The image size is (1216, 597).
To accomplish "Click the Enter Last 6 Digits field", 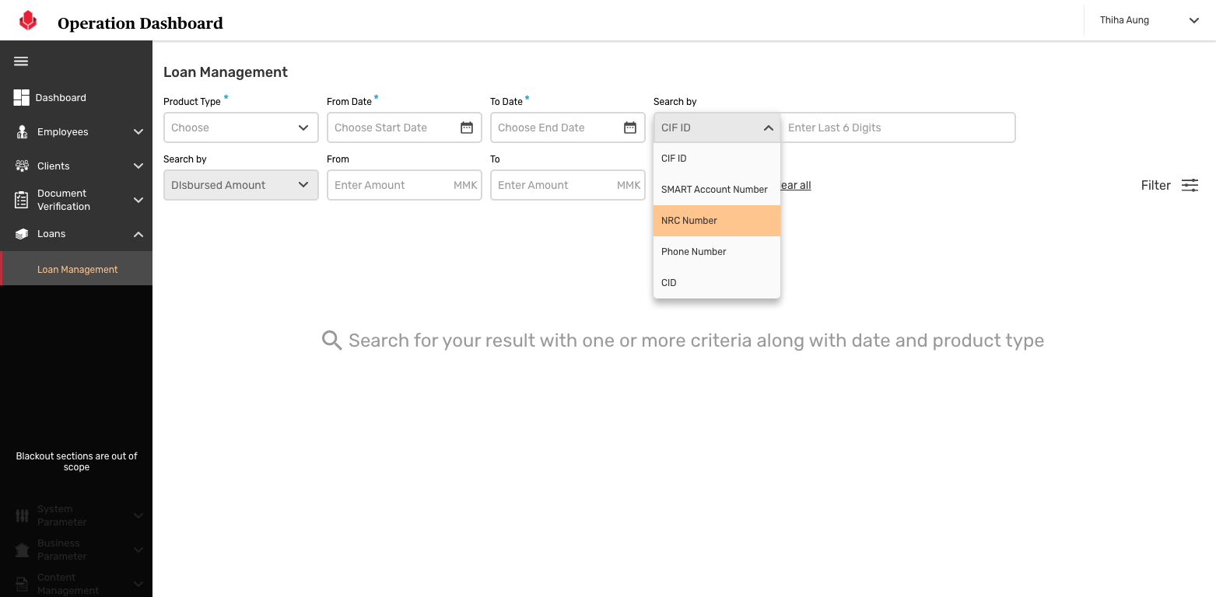I will point(898,127).
